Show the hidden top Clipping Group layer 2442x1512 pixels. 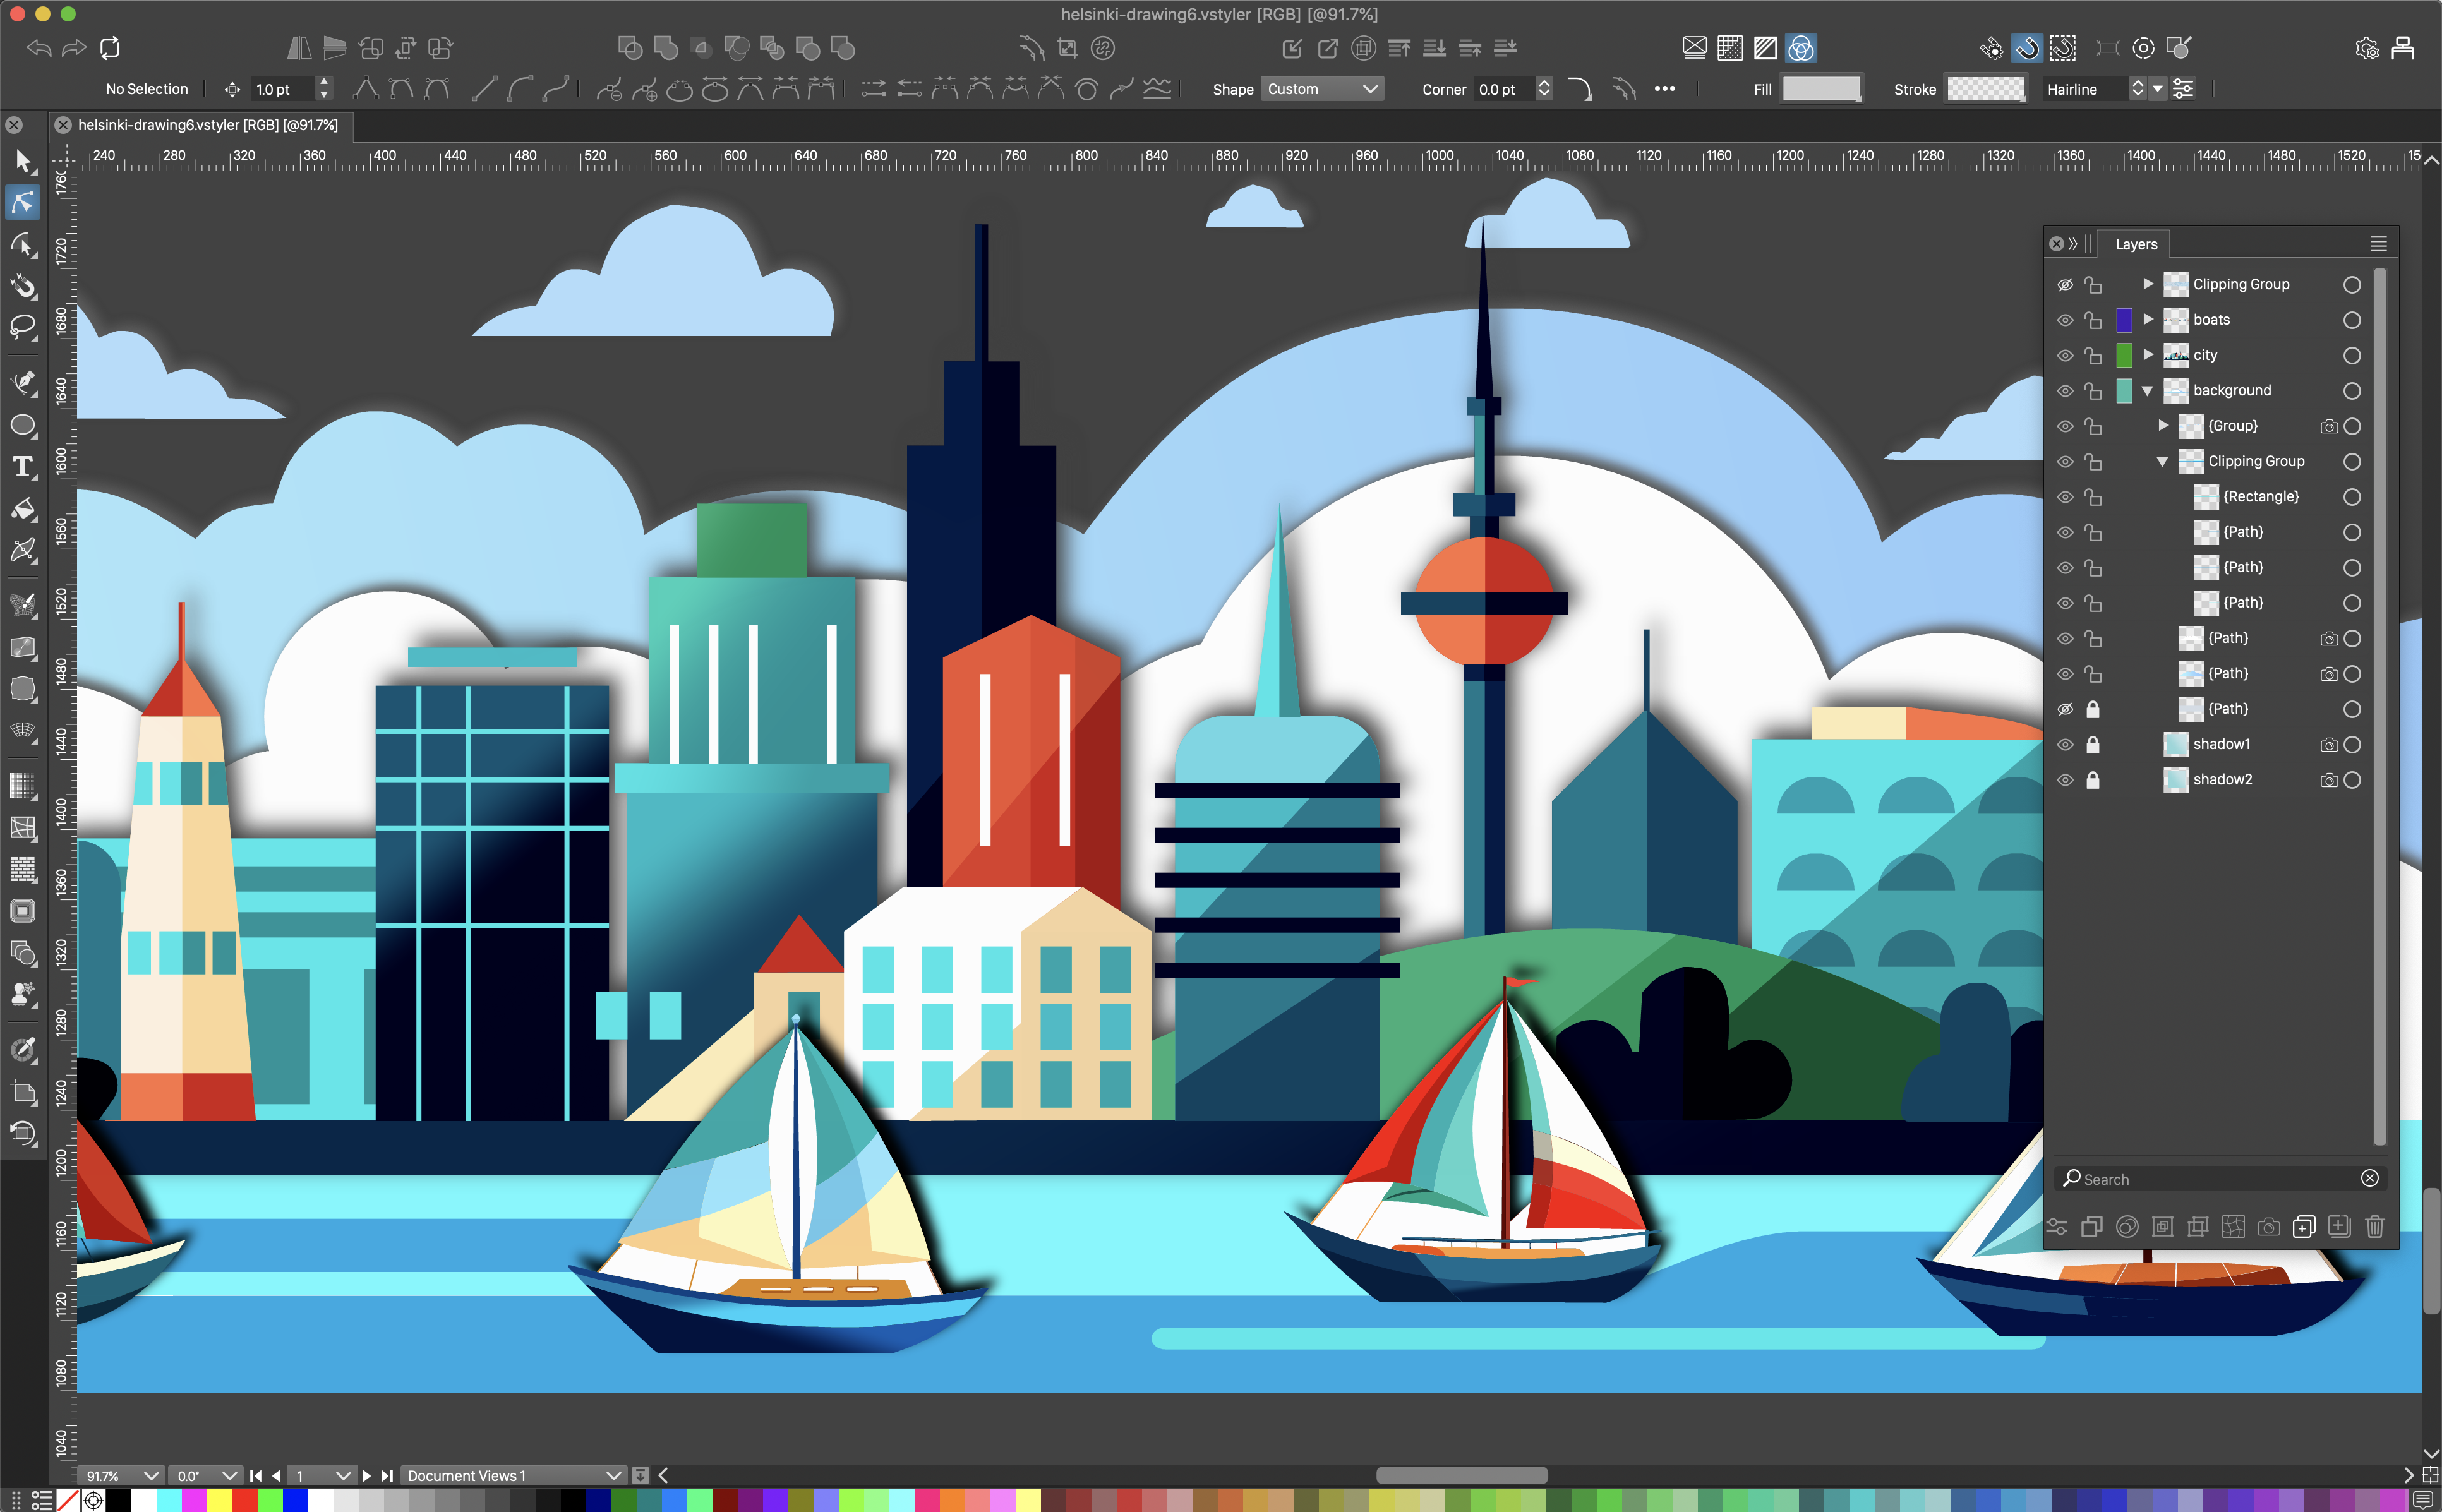2065,285
